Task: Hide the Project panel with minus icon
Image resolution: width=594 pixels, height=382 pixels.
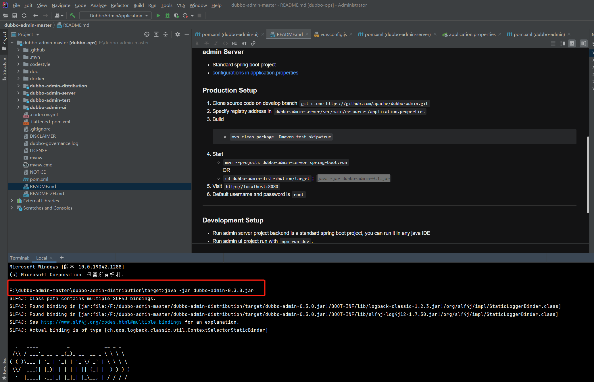Action: tap(187, 34)
